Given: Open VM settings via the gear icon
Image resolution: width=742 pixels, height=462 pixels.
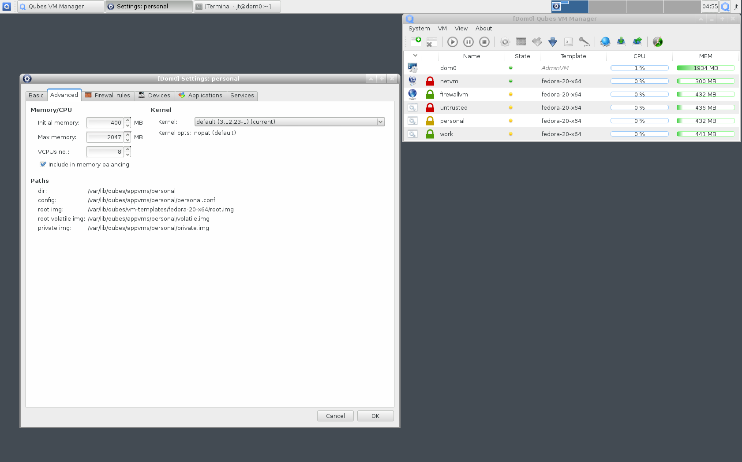Looking at the screenshot, I should [505, 41].
